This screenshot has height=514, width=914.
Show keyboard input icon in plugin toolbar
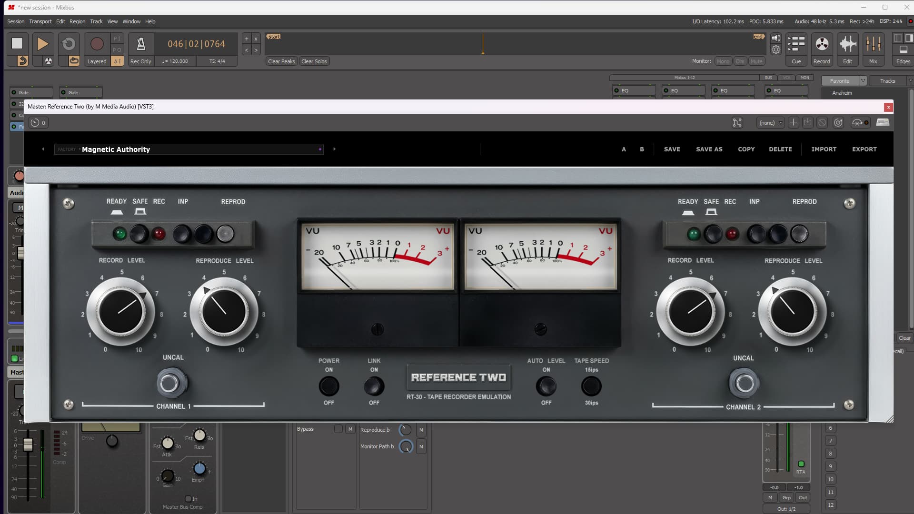click(883, 122)
